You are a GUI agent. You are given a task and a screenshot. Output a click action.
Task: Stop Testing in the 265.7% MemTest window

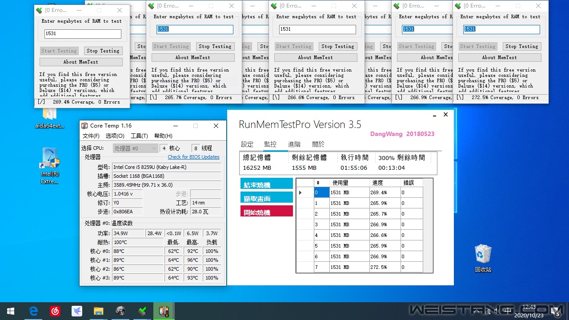coord(215,46)
